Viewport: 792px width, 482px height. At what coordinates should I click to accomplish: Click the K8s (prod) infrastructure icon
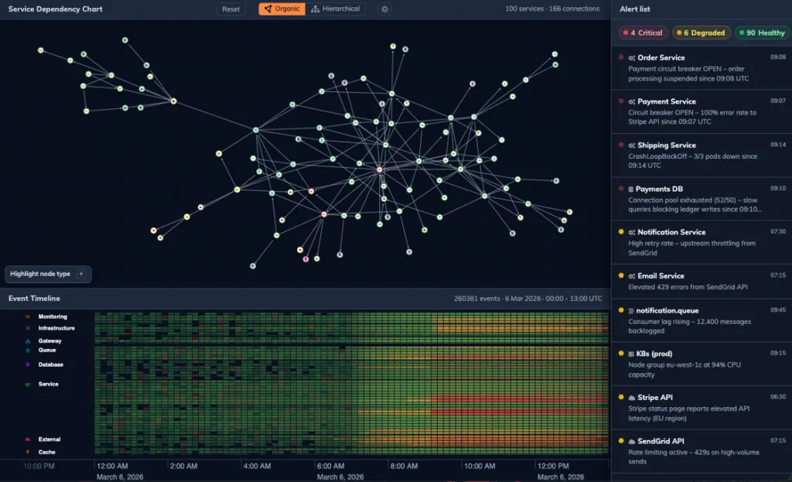click(x=631, y=354)
